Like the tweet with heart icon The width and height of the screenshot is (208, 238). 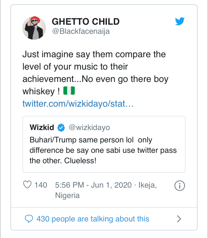click(x=27, y=185)
